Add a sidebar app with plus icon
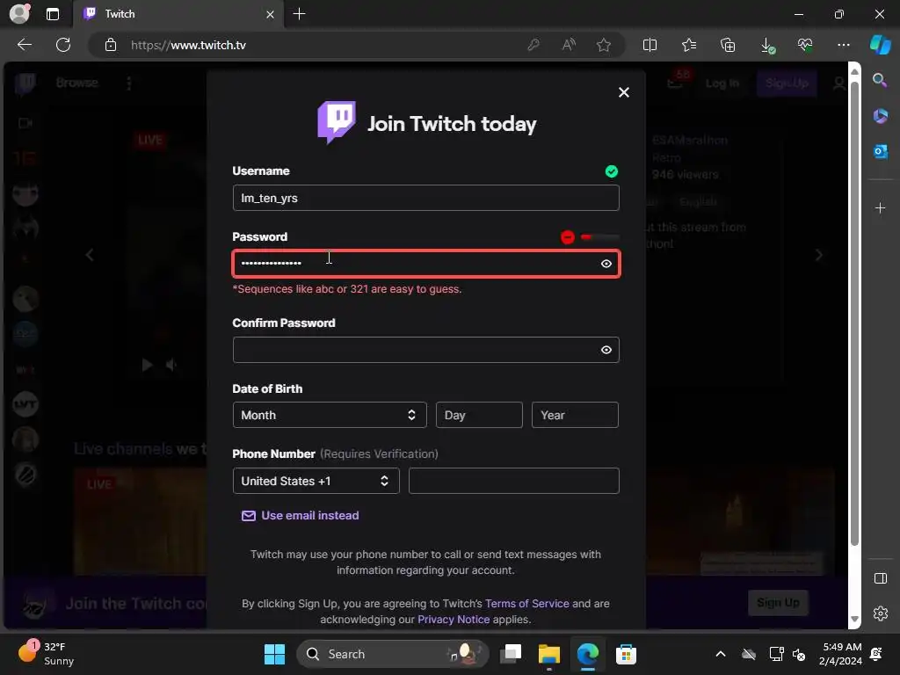The width and height of the screenshot is (900, 675). click(880, 207)
